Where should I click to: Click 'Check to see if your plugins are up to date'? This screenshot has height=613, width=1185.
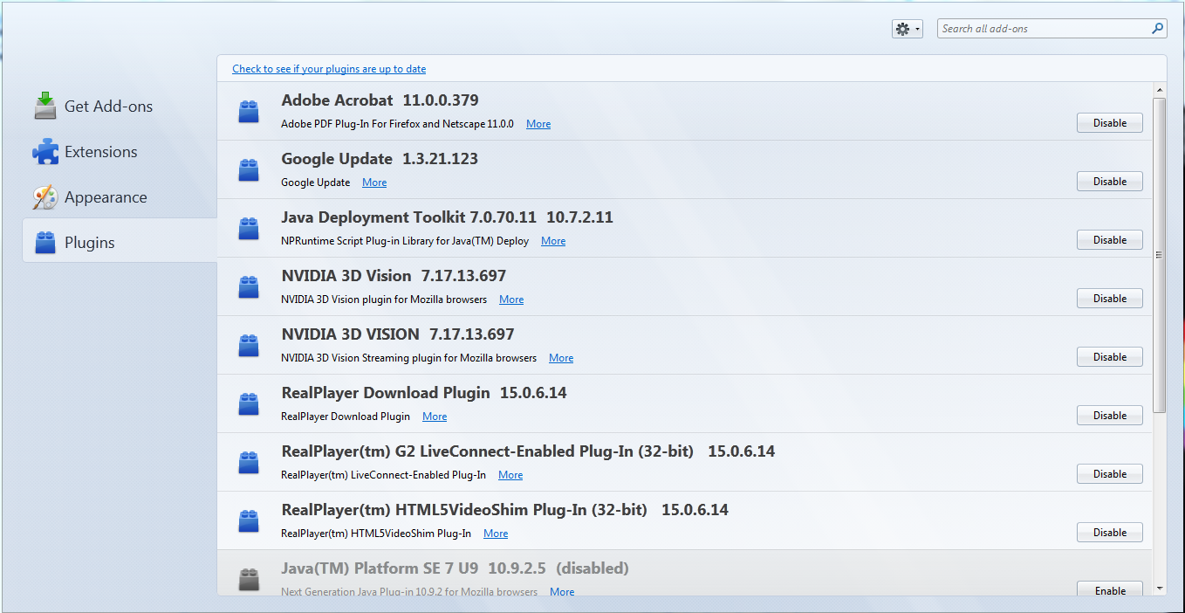click(329, 69)
